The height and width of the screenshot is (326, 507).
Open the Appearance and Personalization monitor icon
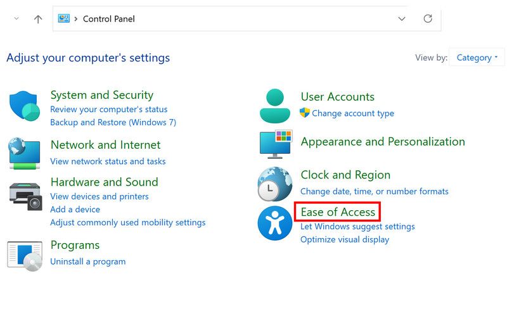(x=276, y=144)
